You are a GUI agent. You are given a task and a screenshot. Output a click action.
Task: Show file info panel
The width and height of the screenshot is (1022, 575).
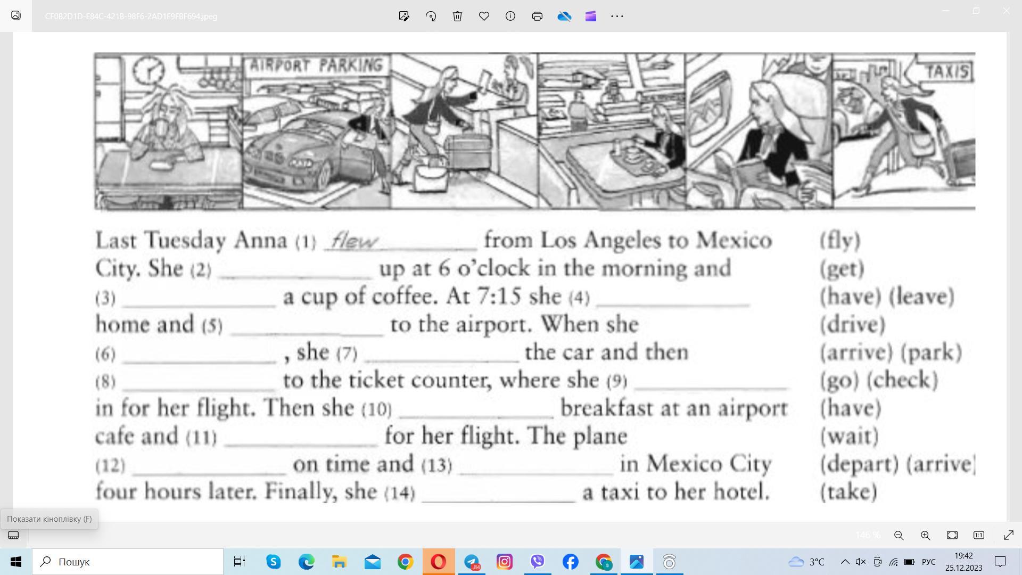(510, 16)
